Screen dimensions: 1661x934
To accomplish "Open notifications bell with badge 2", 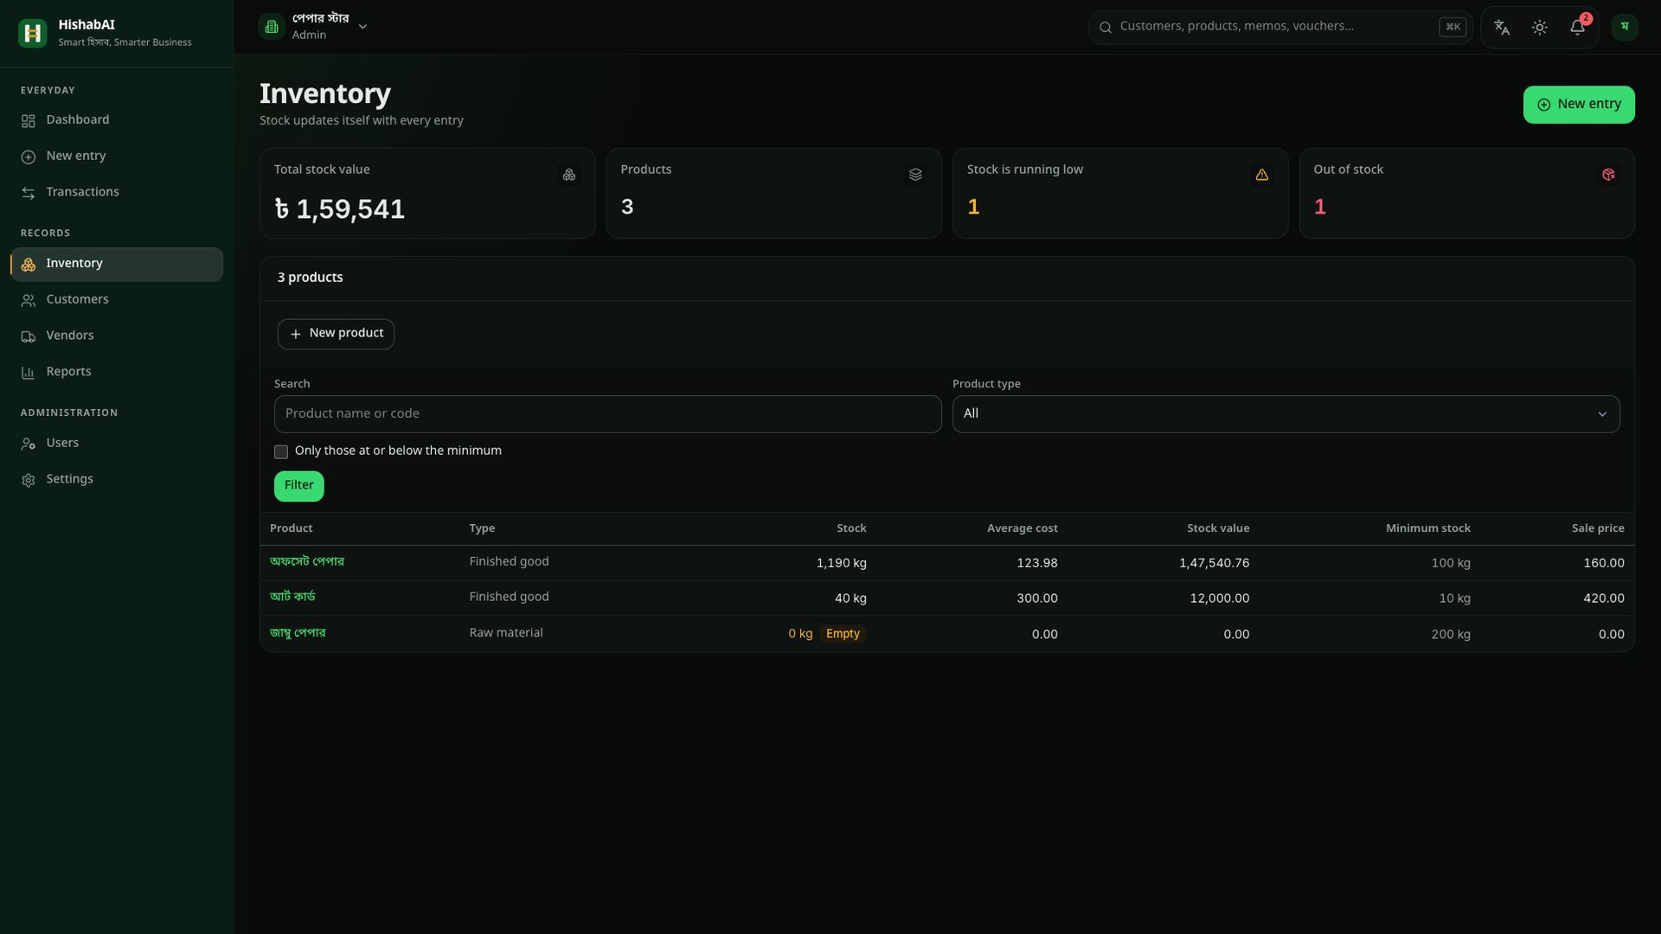I will click(x=1578, y=27).
